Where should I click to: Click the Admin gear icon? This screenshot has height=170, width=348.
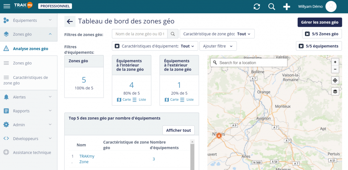point(6,125)
